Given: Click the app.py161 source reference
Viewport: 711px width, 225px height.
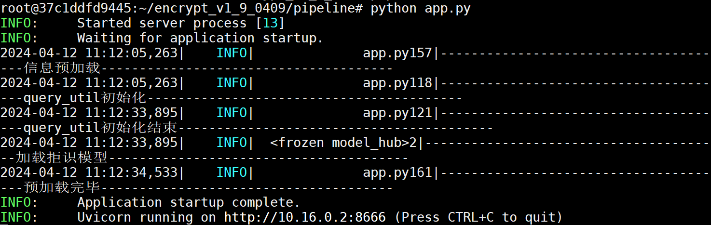Looking at the screenshot, I should point(397,172).
